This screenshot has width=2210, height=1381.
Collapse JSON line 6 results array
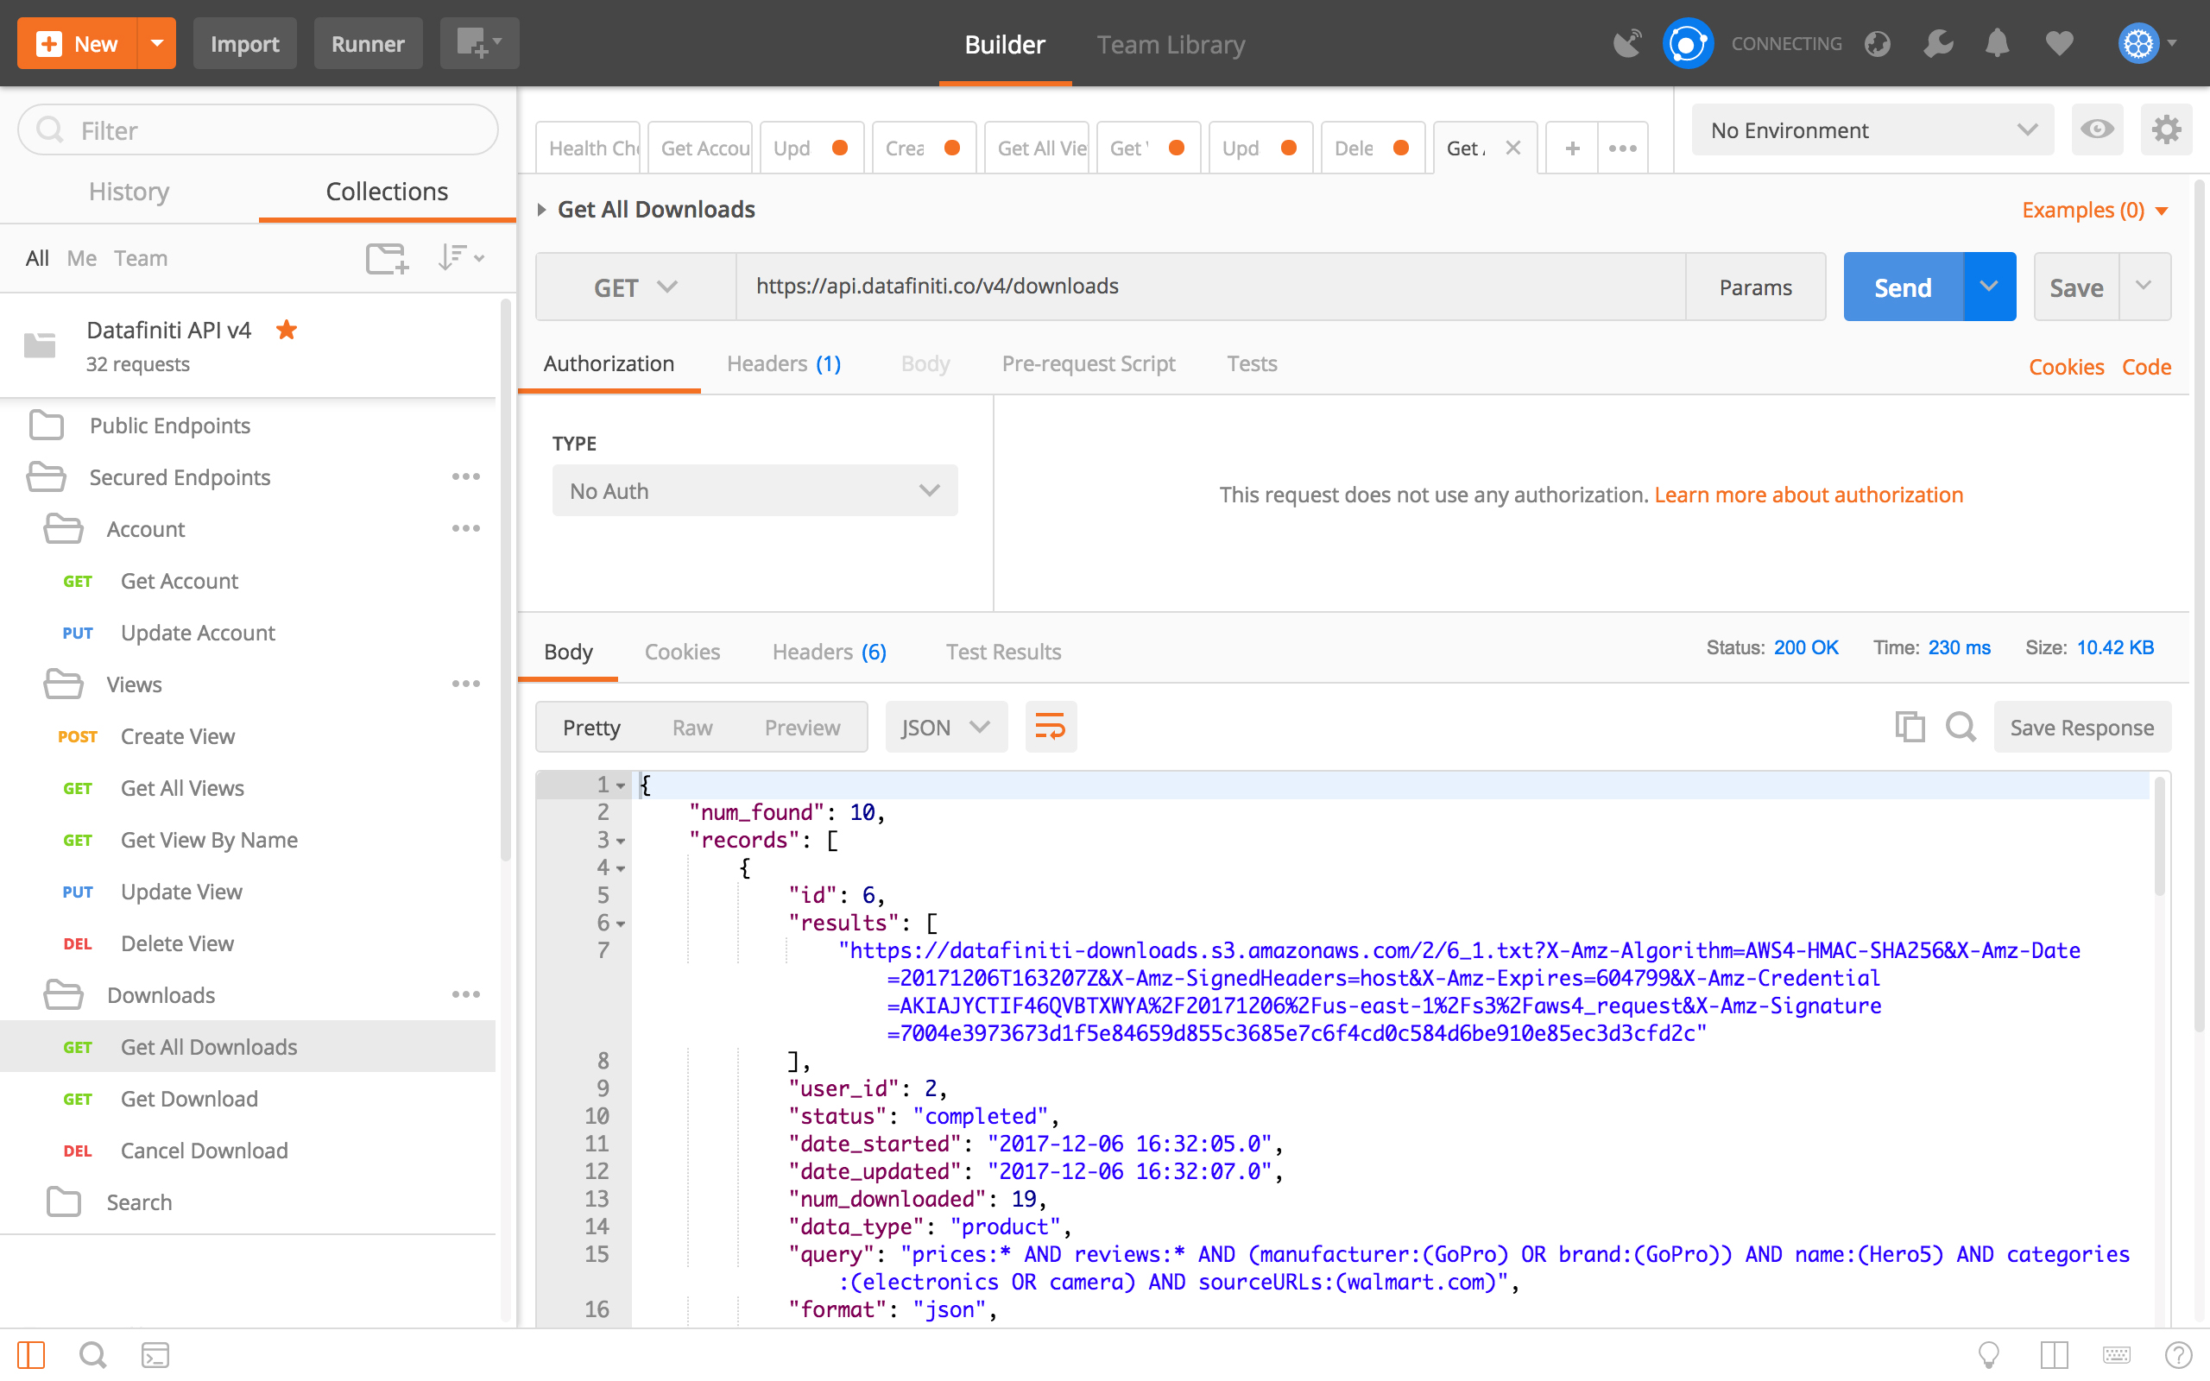pyautogui.click(x=620, y=924)
